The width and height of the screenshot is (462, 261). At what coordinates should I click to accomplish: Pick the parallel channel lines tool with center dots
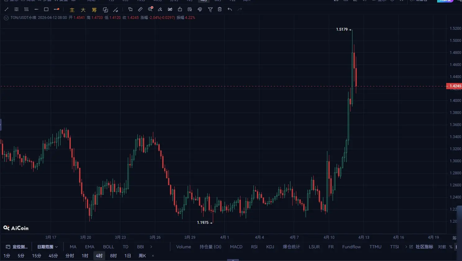[16, 9]
